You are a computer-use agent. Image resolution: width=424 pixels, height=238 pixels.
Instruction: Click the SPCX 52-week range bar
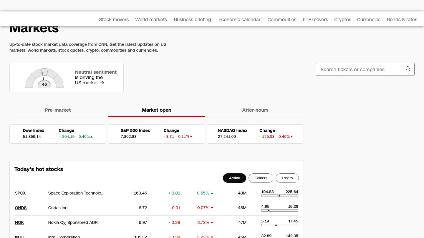(280, 196)
